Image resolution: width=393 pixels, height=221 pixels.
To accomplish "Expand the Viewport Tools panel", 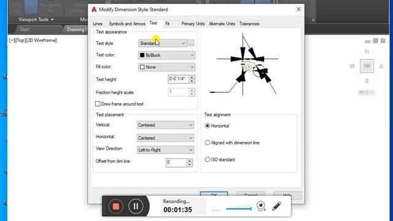I will [x=36, y=20].
